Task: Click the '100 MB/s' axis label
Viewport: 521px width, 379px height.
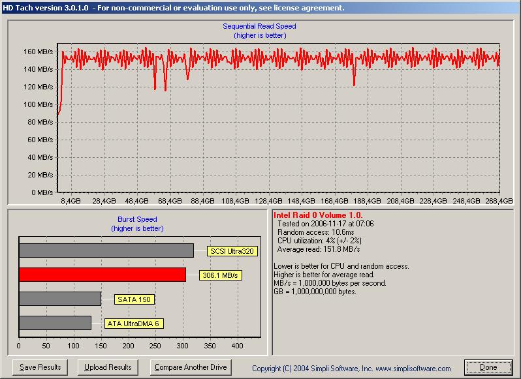Action: coord(39,104)
